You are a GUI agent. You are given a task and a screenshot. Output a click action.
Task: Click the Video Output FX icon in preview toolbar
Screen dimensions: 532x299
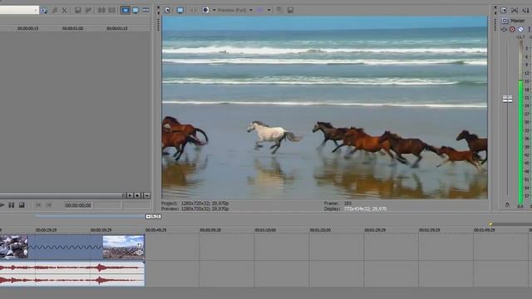[x=194, y=10]
